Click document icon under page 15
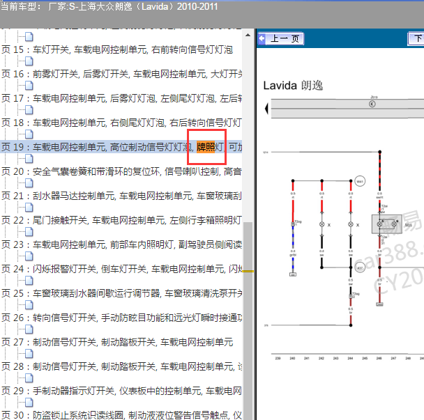The height and width of the screenshot is (420, 424). (x=29, y=61)
